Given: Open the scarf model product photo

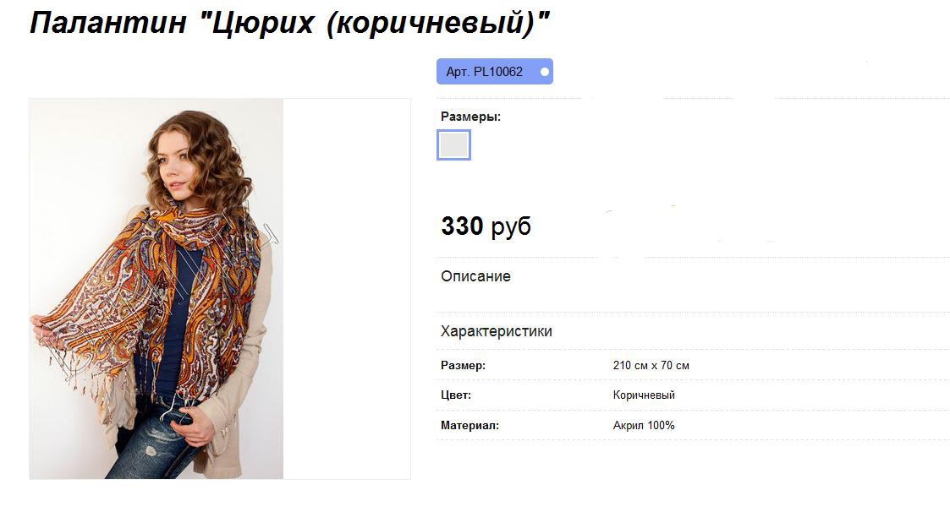Looking at the screenshot, I should 157,289.
